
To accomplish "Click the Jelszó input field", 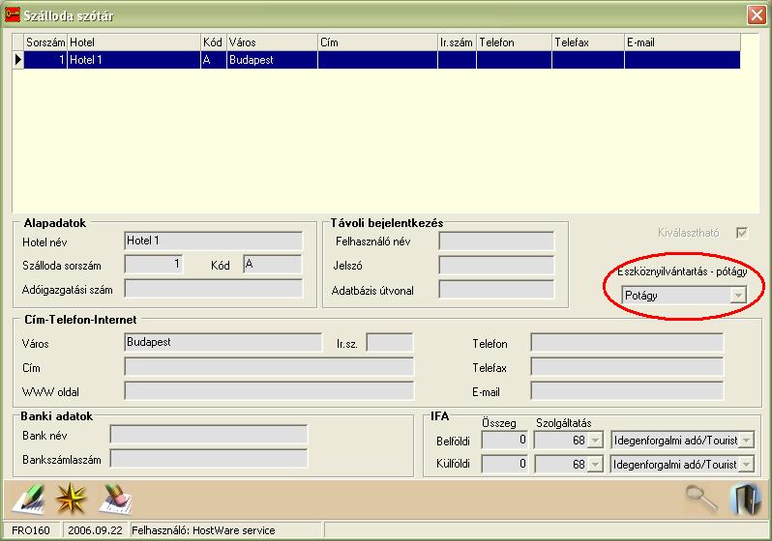I will pyautogui.click(x=496, y=265).
